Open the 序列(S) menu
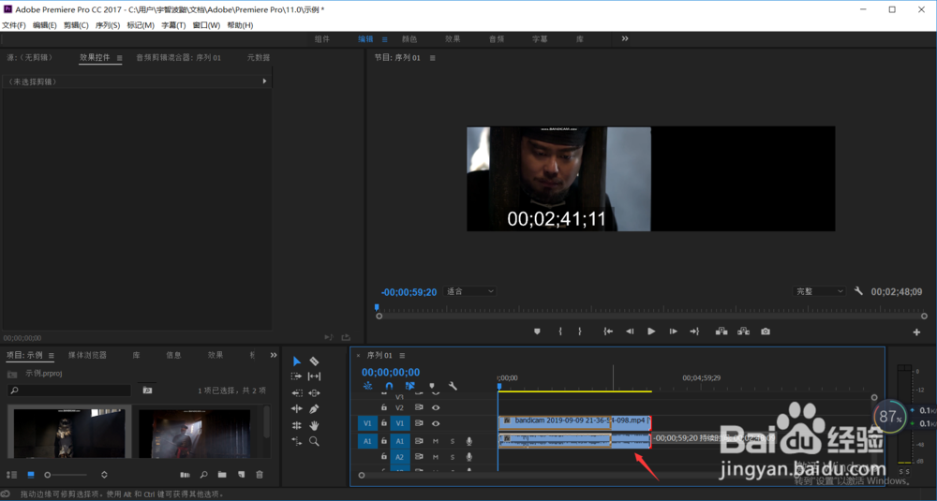 (108, 25)
